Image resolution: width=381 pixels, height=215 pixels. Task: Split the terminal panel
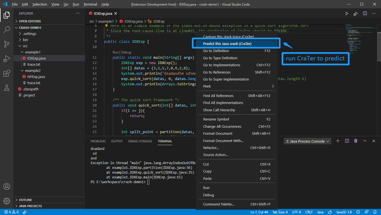pyautogui.click(x=347, y=141)
